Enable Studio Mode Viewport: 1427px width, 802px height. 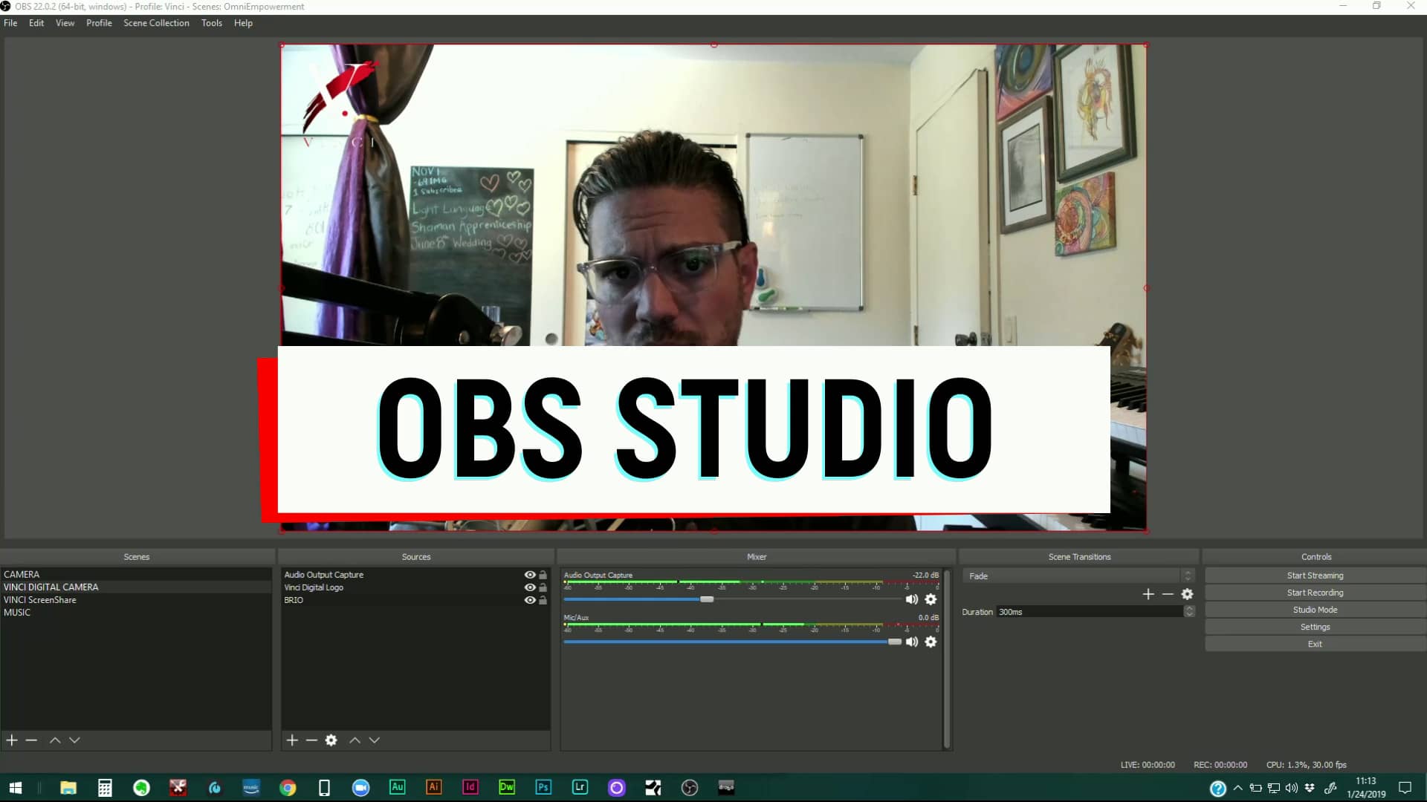click(x=1315, y=609)
